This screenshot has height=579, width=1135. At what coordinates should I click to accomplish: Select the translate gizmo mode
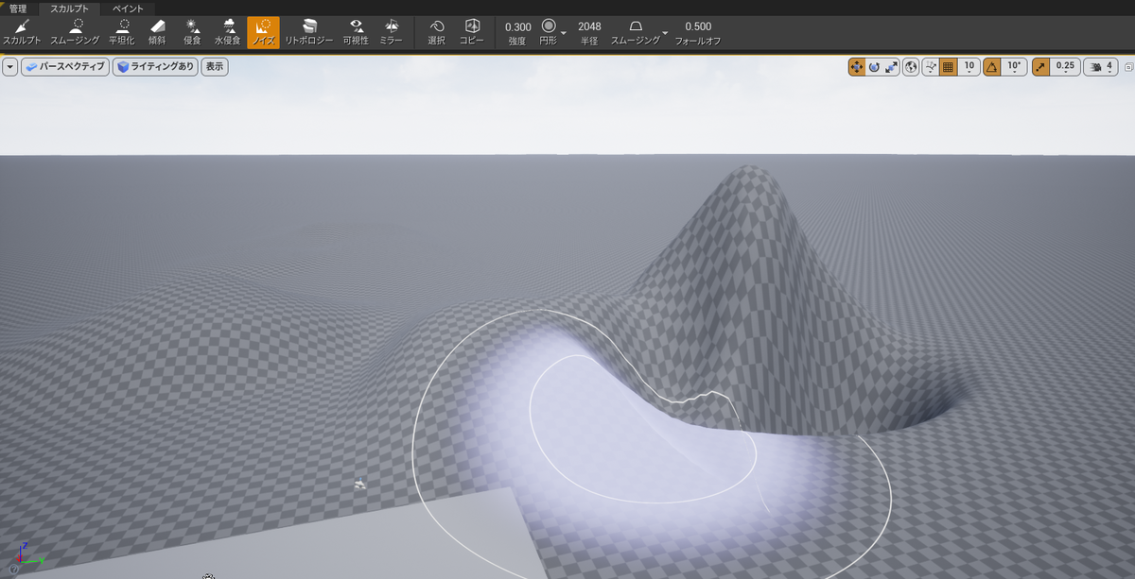tap(857, 67)
